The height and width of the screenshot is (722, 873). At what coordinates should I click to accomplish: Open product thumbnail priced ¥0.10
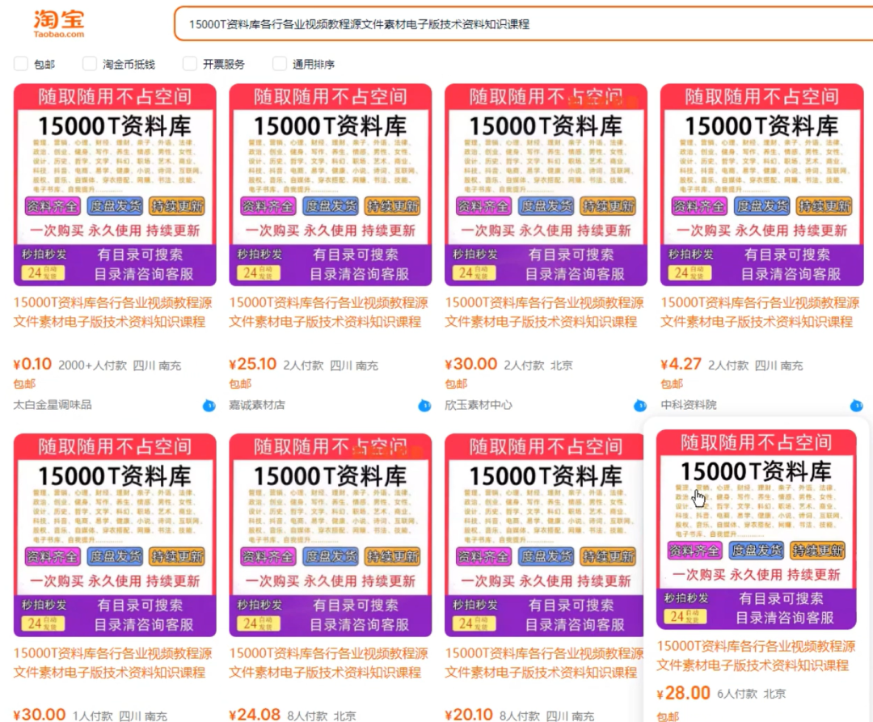(115, 185)
